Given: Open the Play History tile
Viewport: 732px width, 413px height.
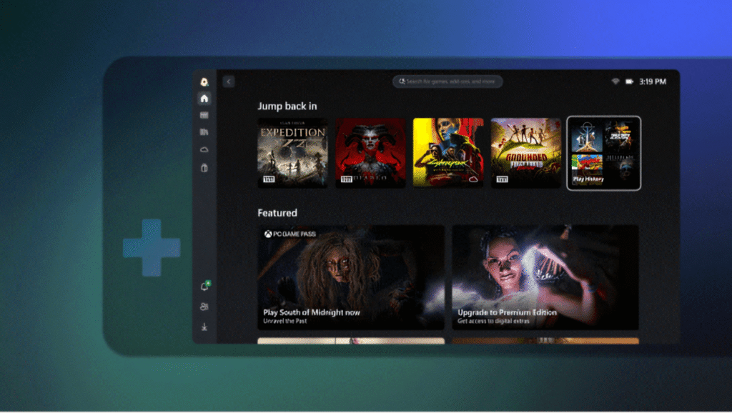Looking at the screenshot, I should [x=603, y=153].
